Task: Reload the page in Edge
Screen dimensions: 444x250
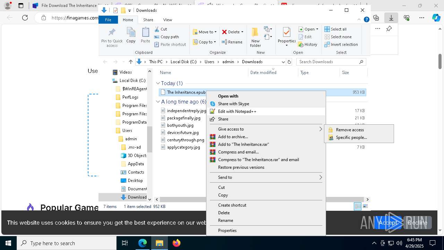Action: pos(25,18)
